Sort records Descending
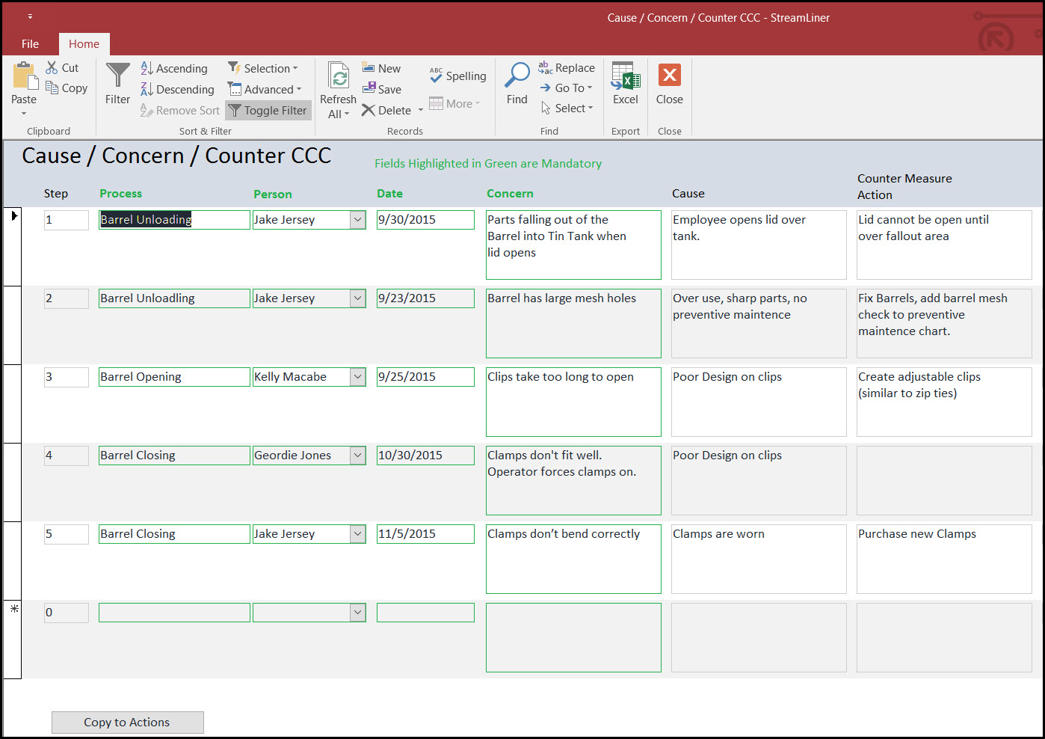The image size is (1045, 739). point(177,89)
